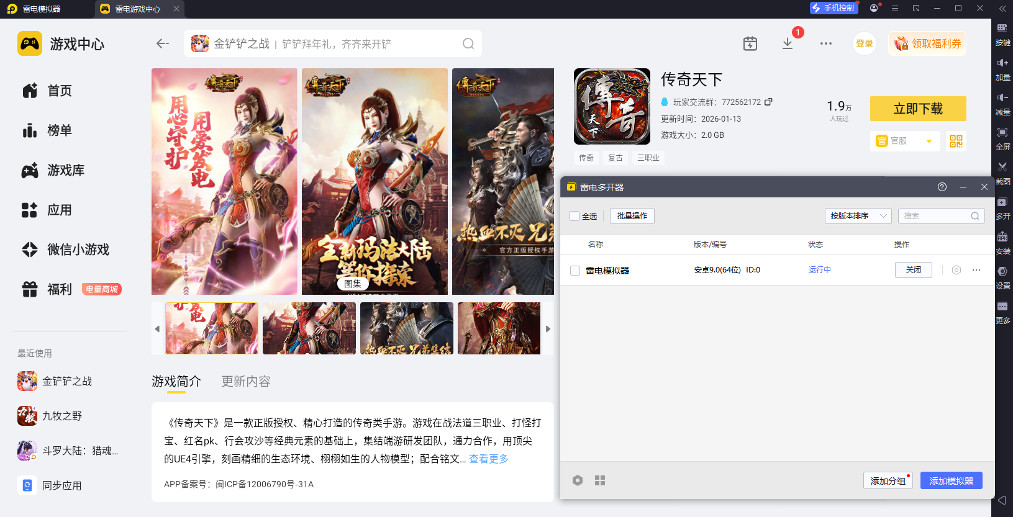
Task: Copy the player group number
Action: coord(768,102)
